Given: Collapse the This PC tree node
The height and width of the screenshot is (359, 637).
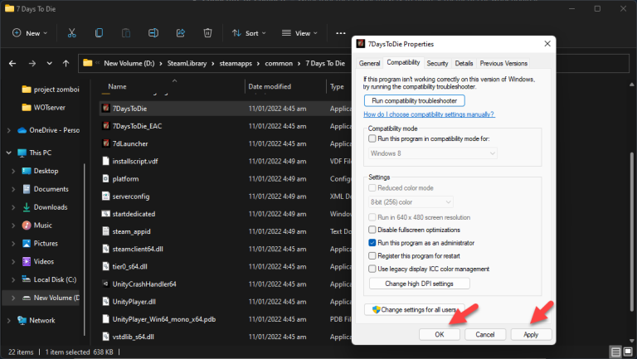Looking at the screenshot, I should pyautogui.click(x=8, y=153).
